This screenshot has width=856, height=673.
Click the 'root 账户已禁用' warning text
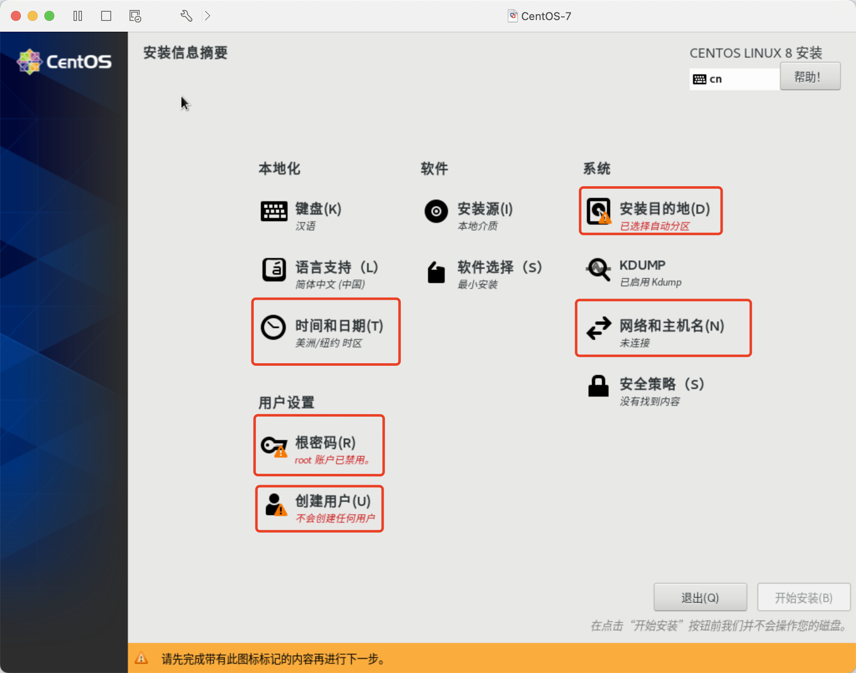click(333, 460)
